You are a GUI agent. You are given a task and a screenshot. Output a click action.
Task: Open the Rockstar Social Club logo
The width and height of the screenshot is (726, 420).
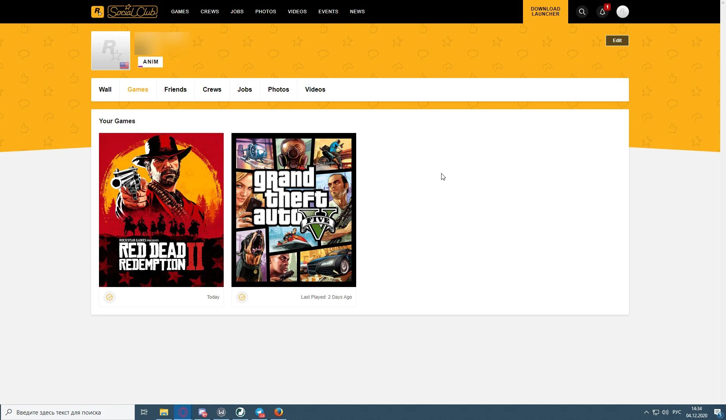[x=124, y=11]
